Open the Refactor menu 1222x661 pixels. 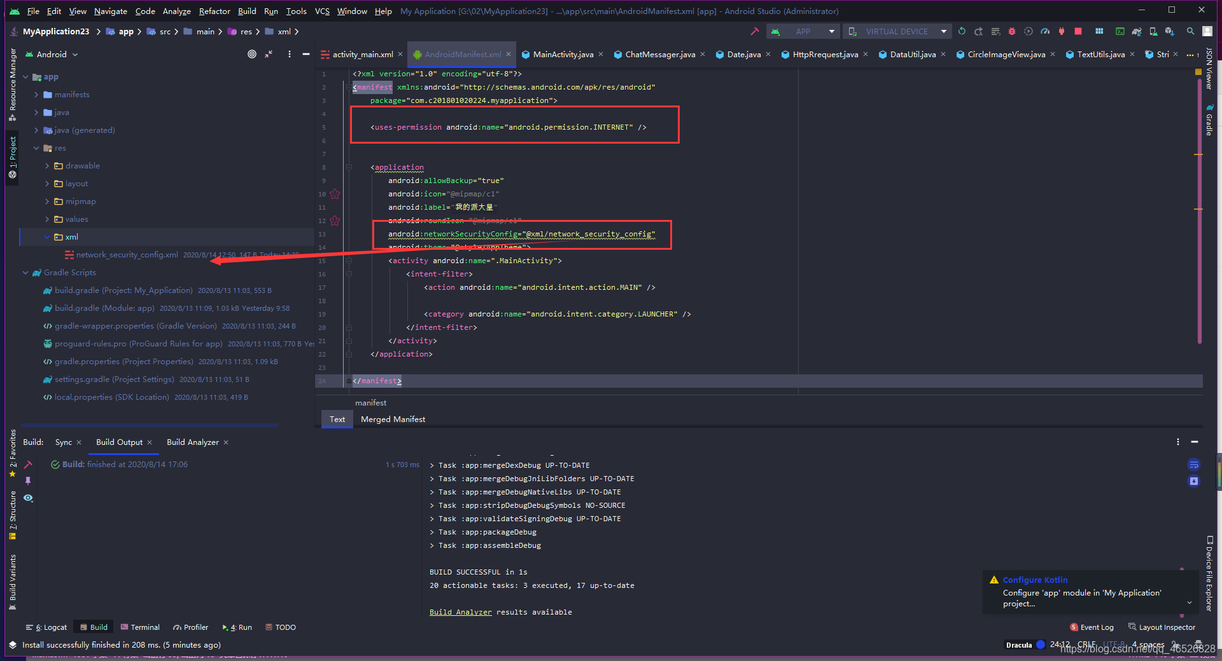[214, 11]
